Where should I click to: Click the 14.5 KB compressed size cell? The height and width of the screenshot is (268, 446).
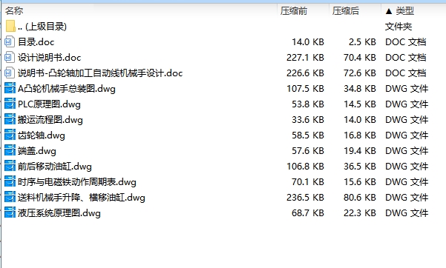[360, 104]
